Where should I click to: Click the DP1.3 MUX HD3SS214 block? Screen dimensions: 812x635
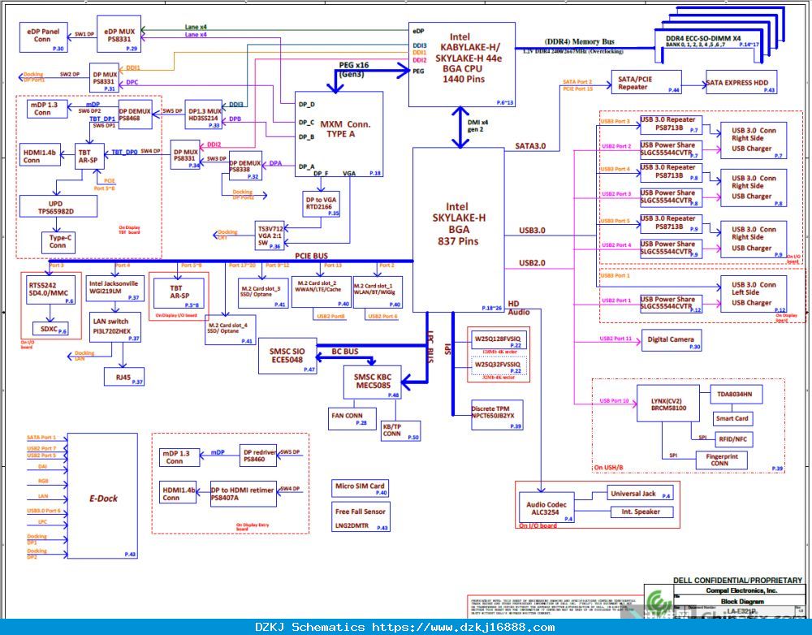pos(204,114)
